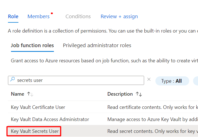
Task: Open the Members tab
Action: pyautogui.click(x=38, y=17)
